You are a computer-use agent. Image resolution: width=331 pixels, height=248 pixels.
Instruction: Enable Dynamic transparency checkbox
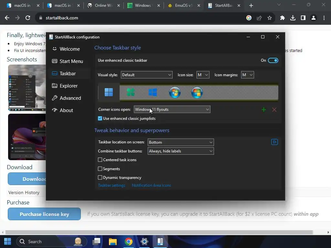100,178
